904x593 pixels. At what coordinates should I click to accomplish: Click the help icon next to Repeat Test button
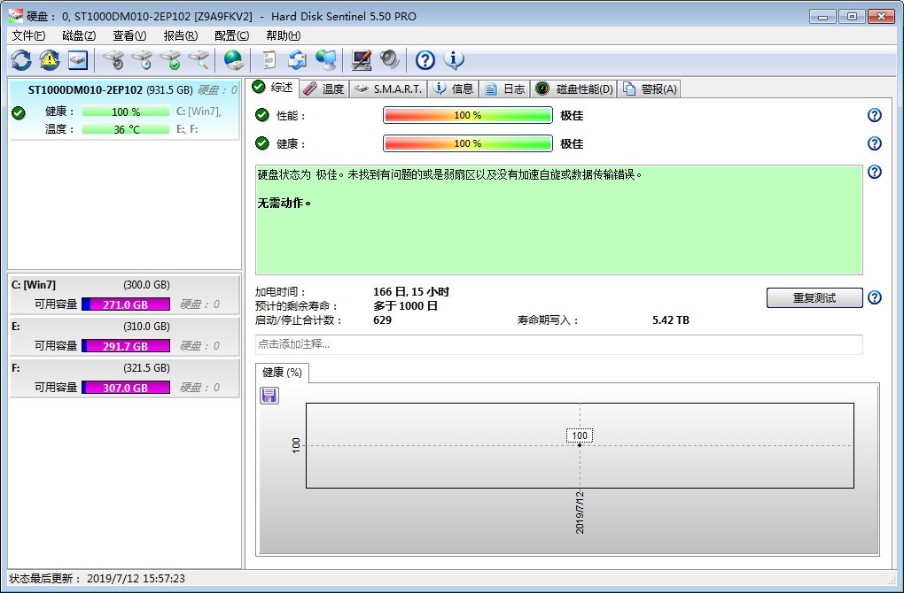[874, 297]
